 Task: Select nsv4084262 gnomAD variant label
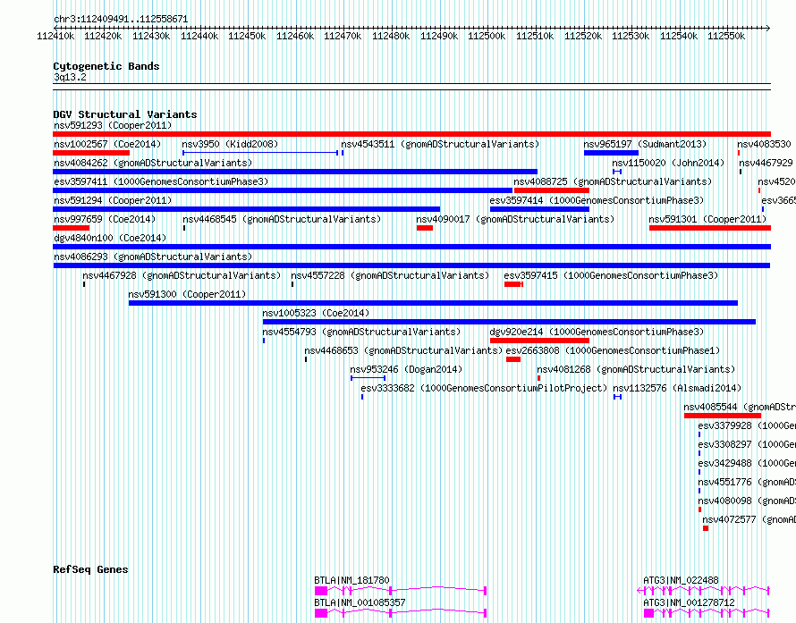tap(153, 163)
